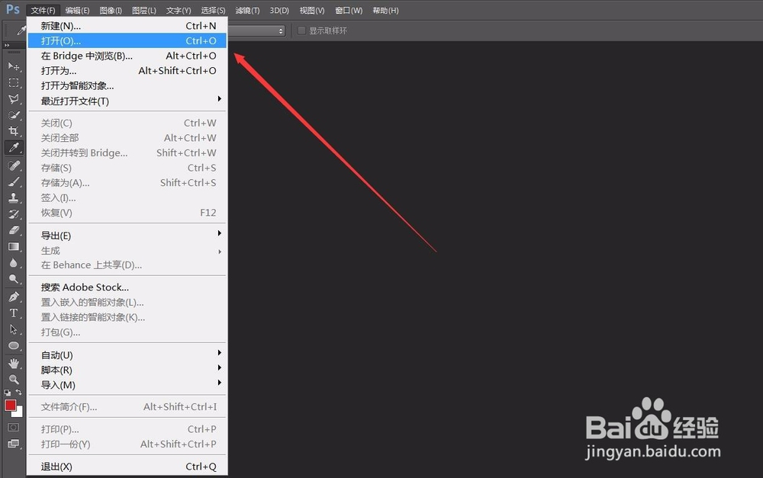This screenshot has width=763, height=478.
Task: Select the Quick Selection tool
Action: coord(14,115)
